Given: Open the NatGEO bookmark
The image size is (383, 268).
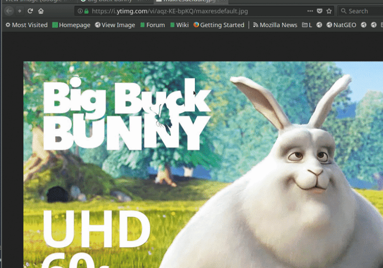Looking at the screenshot, I should point(342,25).
